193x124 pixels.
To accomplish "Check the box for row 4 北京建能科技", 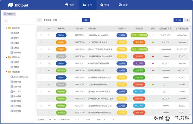I will [41, 56].
